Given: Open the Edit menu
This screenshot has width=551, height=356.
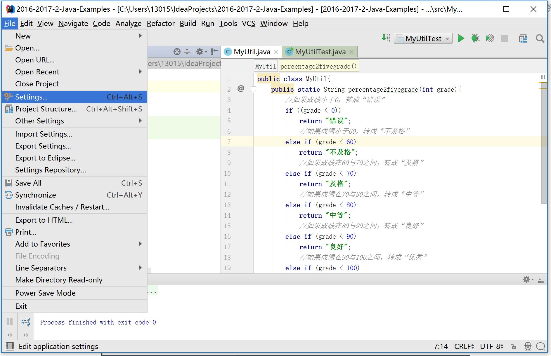Looking at the screenshot, I should [26, 23].
